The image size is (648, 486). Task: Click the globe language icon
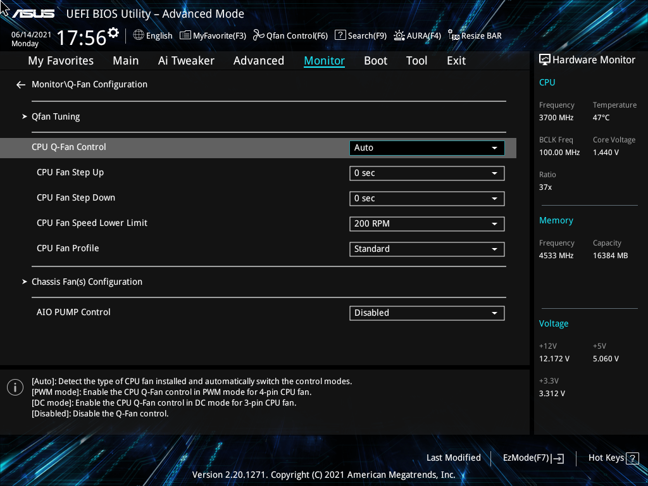[x=139, y=35]
